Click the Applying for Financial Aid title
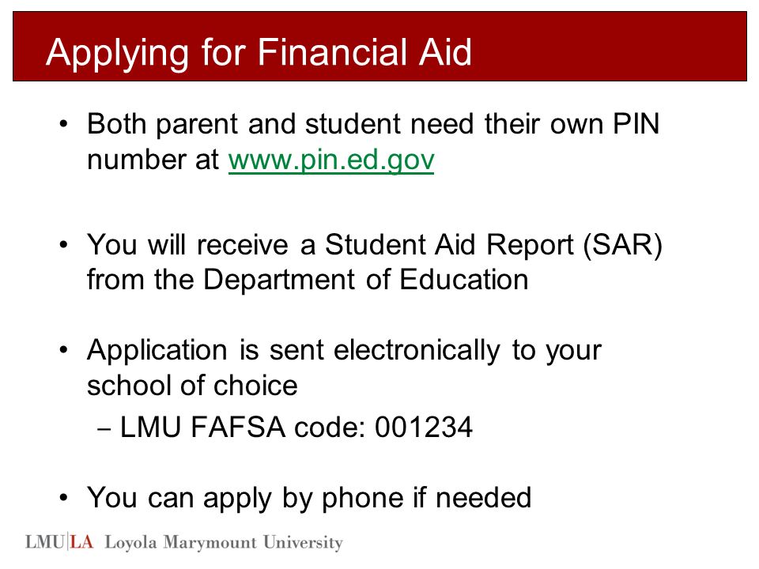Screen dimensions: 759x569 pyautogui.click(x=259, y=53)
